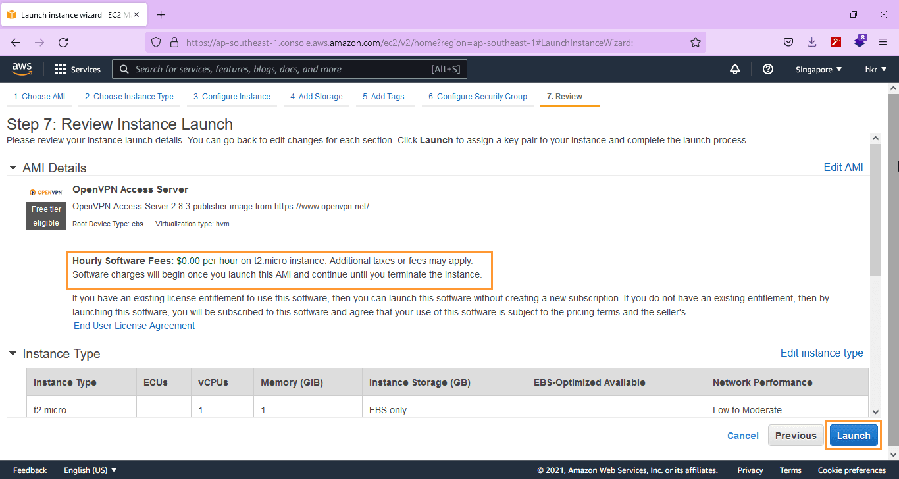Go to step 6. Configure Security Group
The width and height of the screenshot is (899, 479).
coord(478,96)
